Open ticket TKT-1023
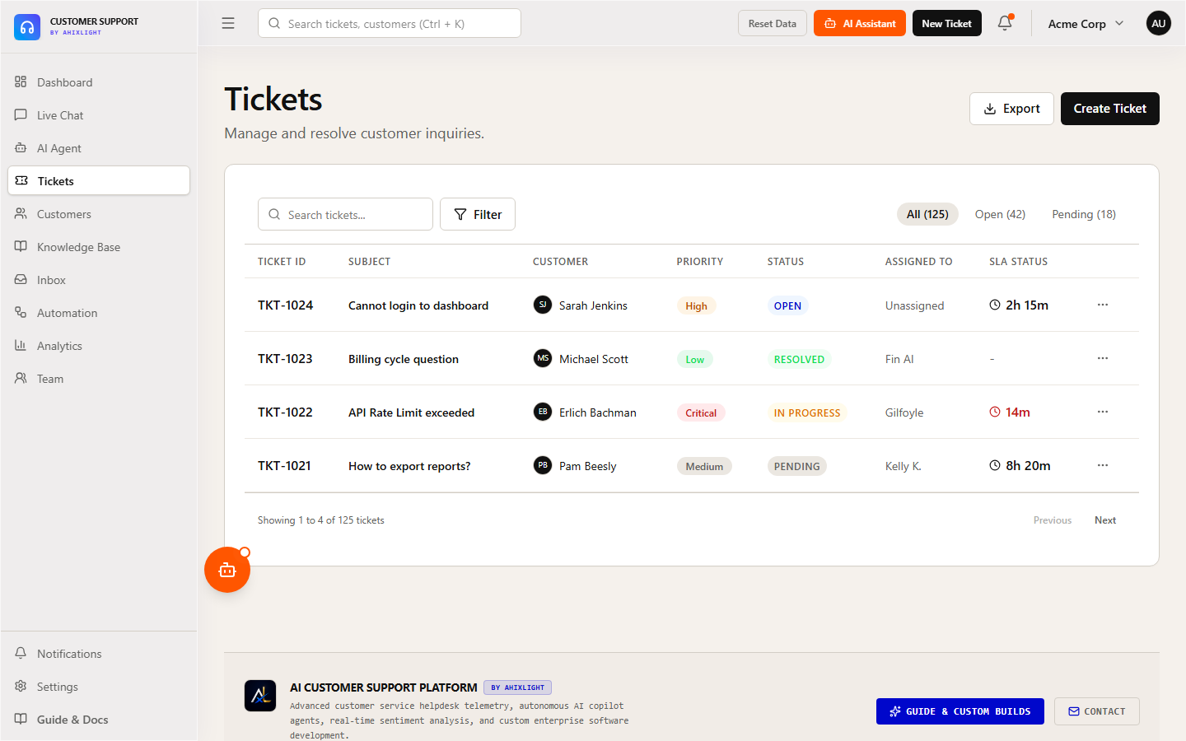 tap(285, 359)
